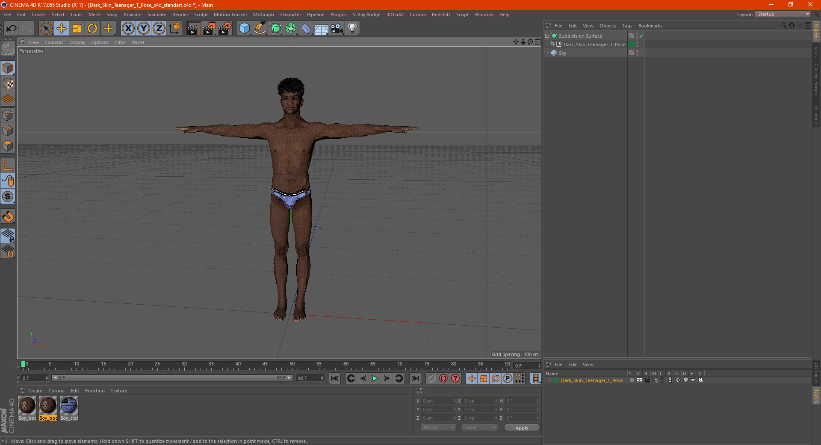This screenshot has height=445, width=821.
Task: Click the Array modeling objects icon
Action: coord(291,29)
